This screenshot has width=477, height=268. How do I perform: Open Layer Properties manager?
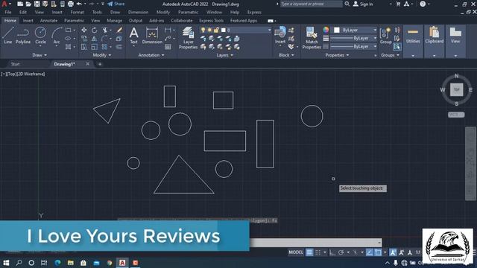(x=188, y=38)
